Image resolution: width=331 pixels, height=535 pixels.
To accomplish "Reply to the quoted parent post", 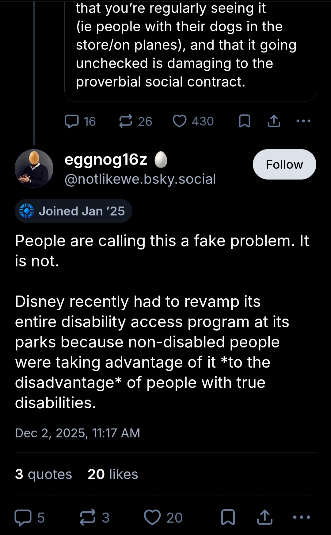I will coord(72,121).
